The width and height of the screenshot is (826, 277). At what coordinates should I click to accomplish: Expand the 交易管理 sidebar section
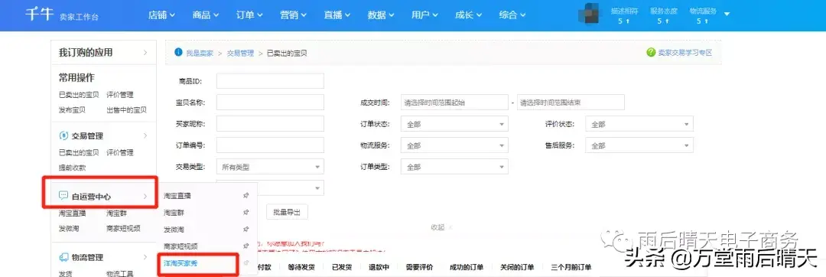(145, 136)
